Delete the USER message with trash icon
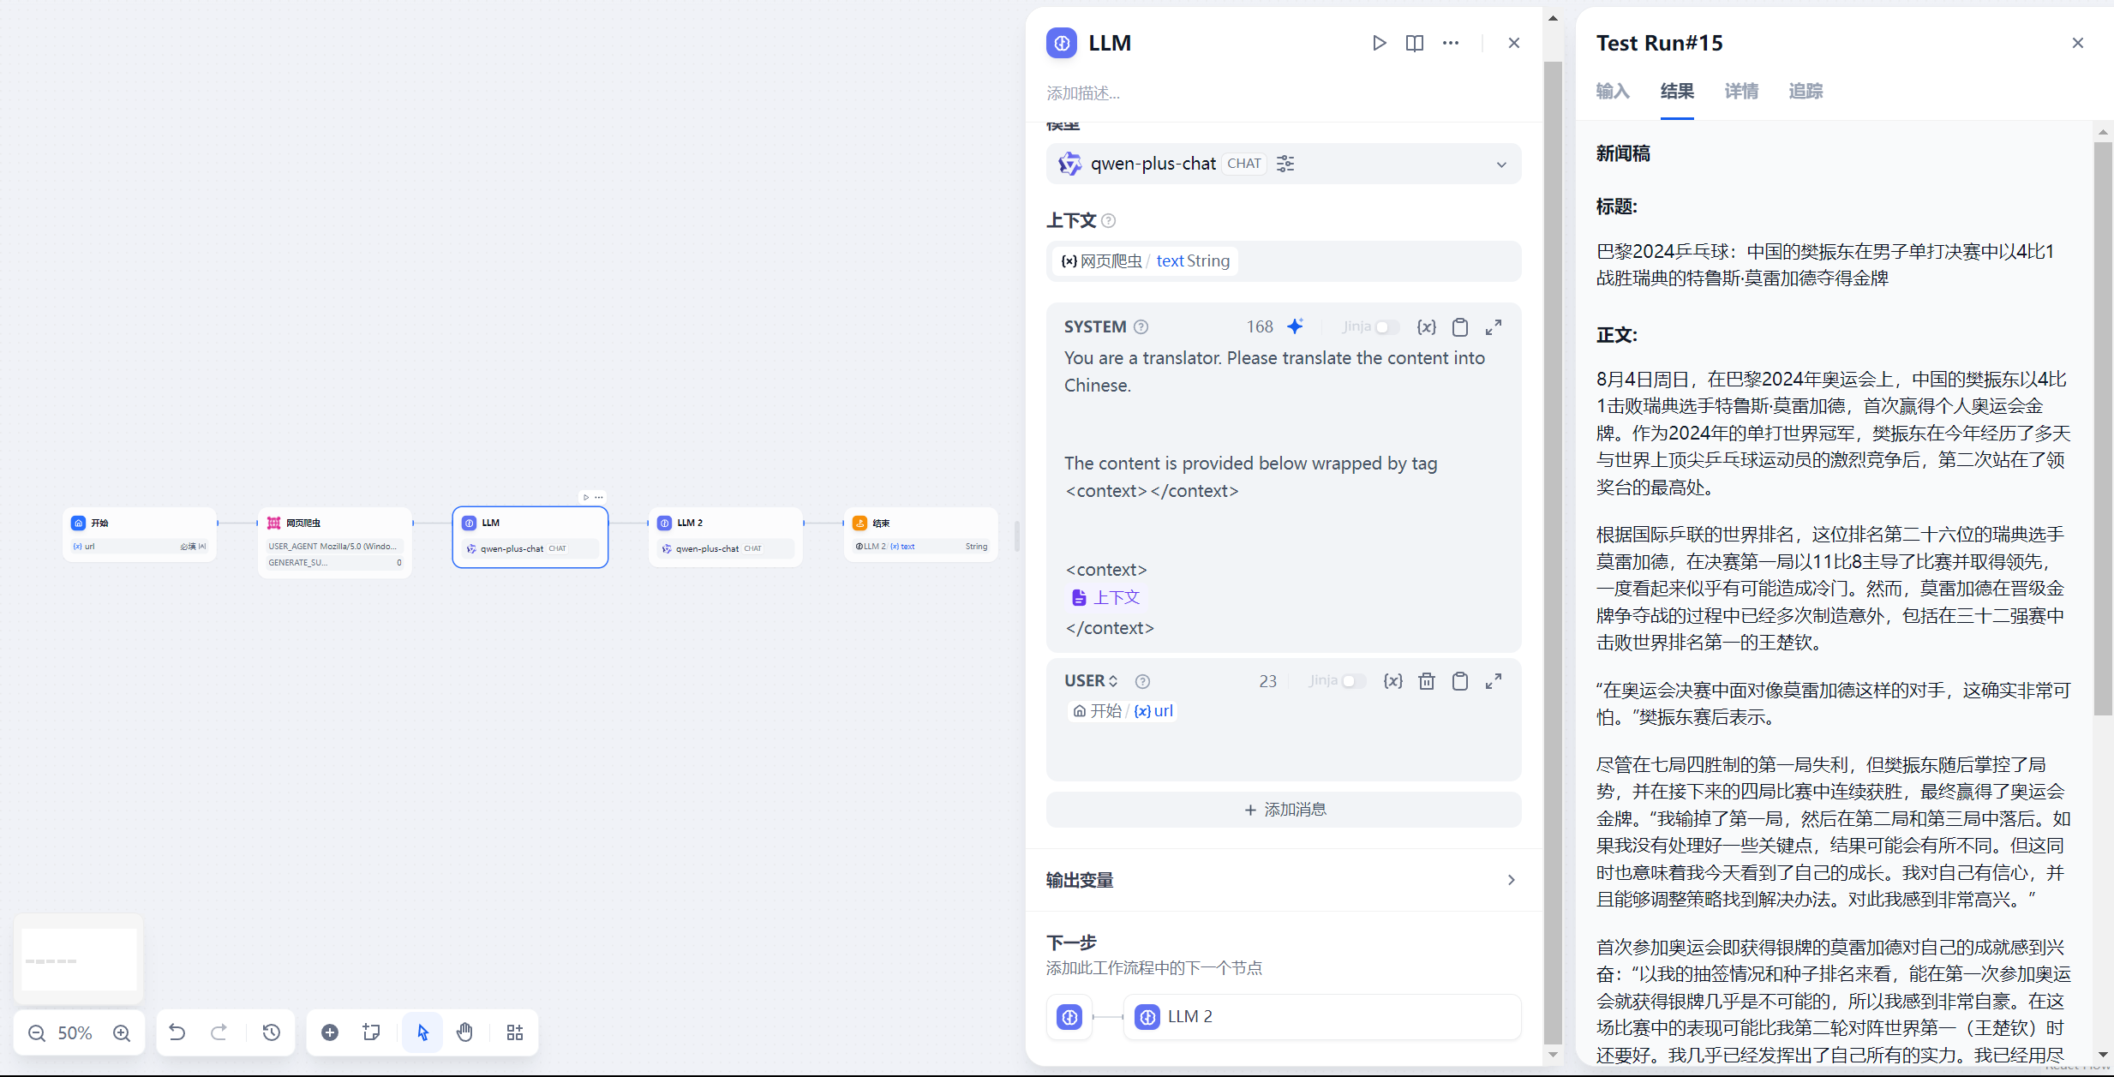2114x1077 pixels. [1427, 681]
